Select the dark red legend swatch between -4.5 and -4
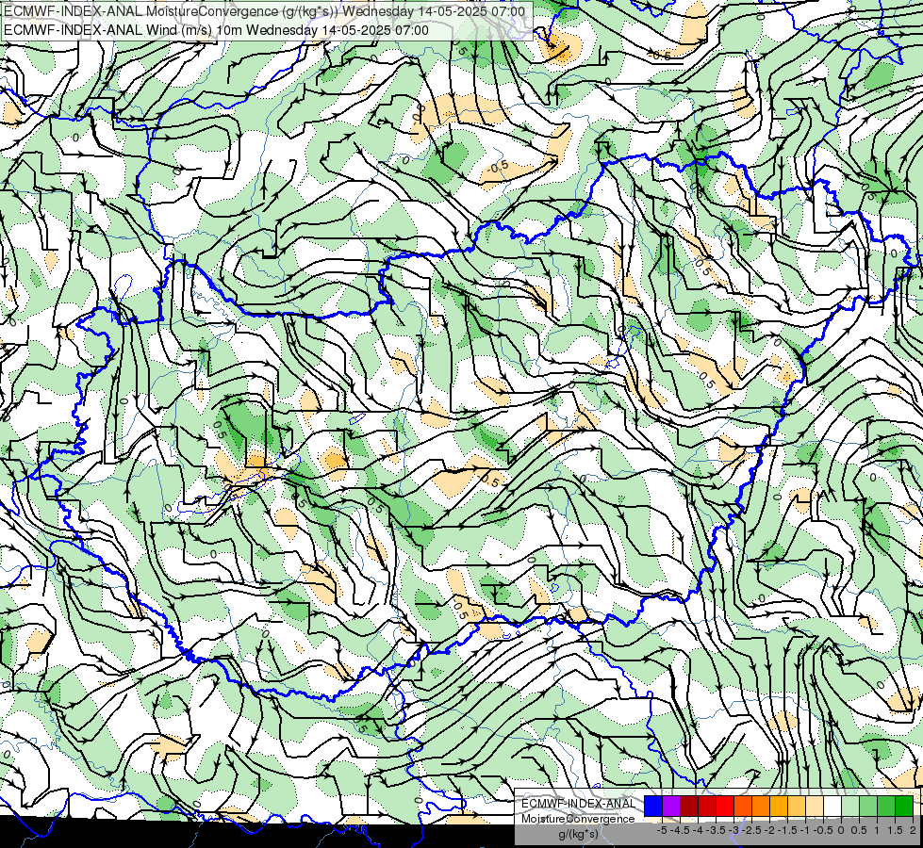Screen dimensions: 923x848 click(689, 807)
